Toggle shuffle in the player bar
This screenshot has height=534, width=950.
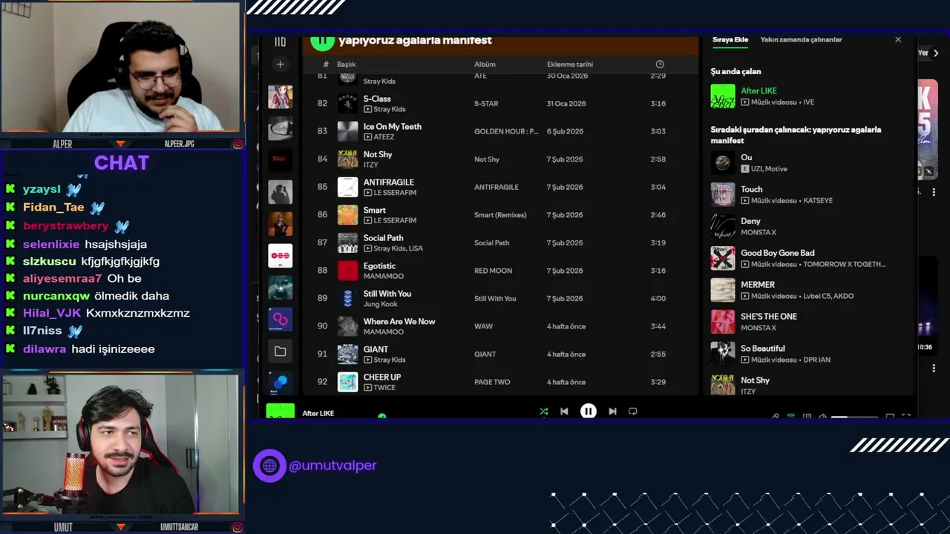544,412
